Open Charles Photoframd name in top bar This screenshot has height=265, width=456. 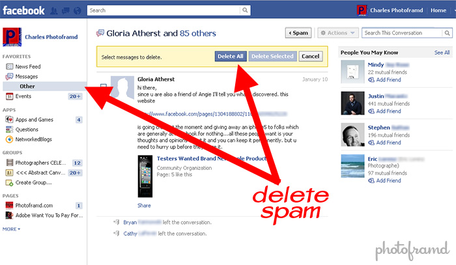pos(396,10)
